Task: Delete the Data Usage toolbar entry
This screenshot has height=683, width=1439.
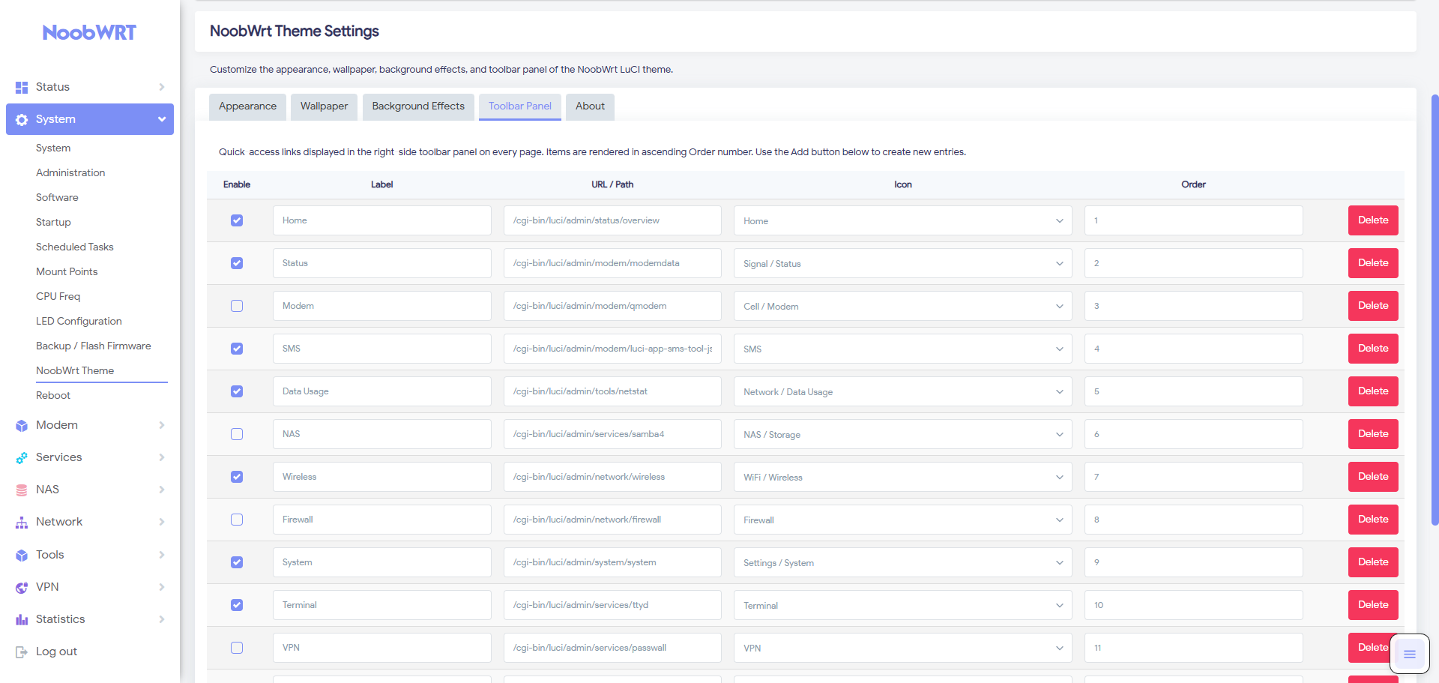Action: pos(1373,391)
